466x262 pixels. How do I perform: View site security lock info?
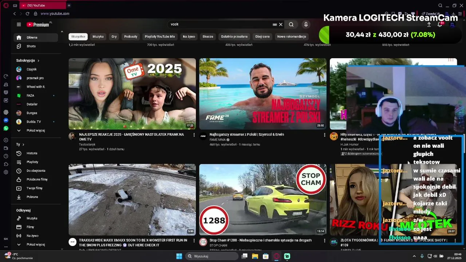tap(35, 13)
